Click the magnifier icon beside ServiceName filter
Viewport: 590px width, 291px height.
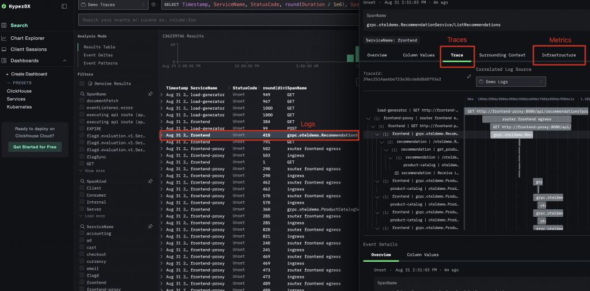coord(82,227)
